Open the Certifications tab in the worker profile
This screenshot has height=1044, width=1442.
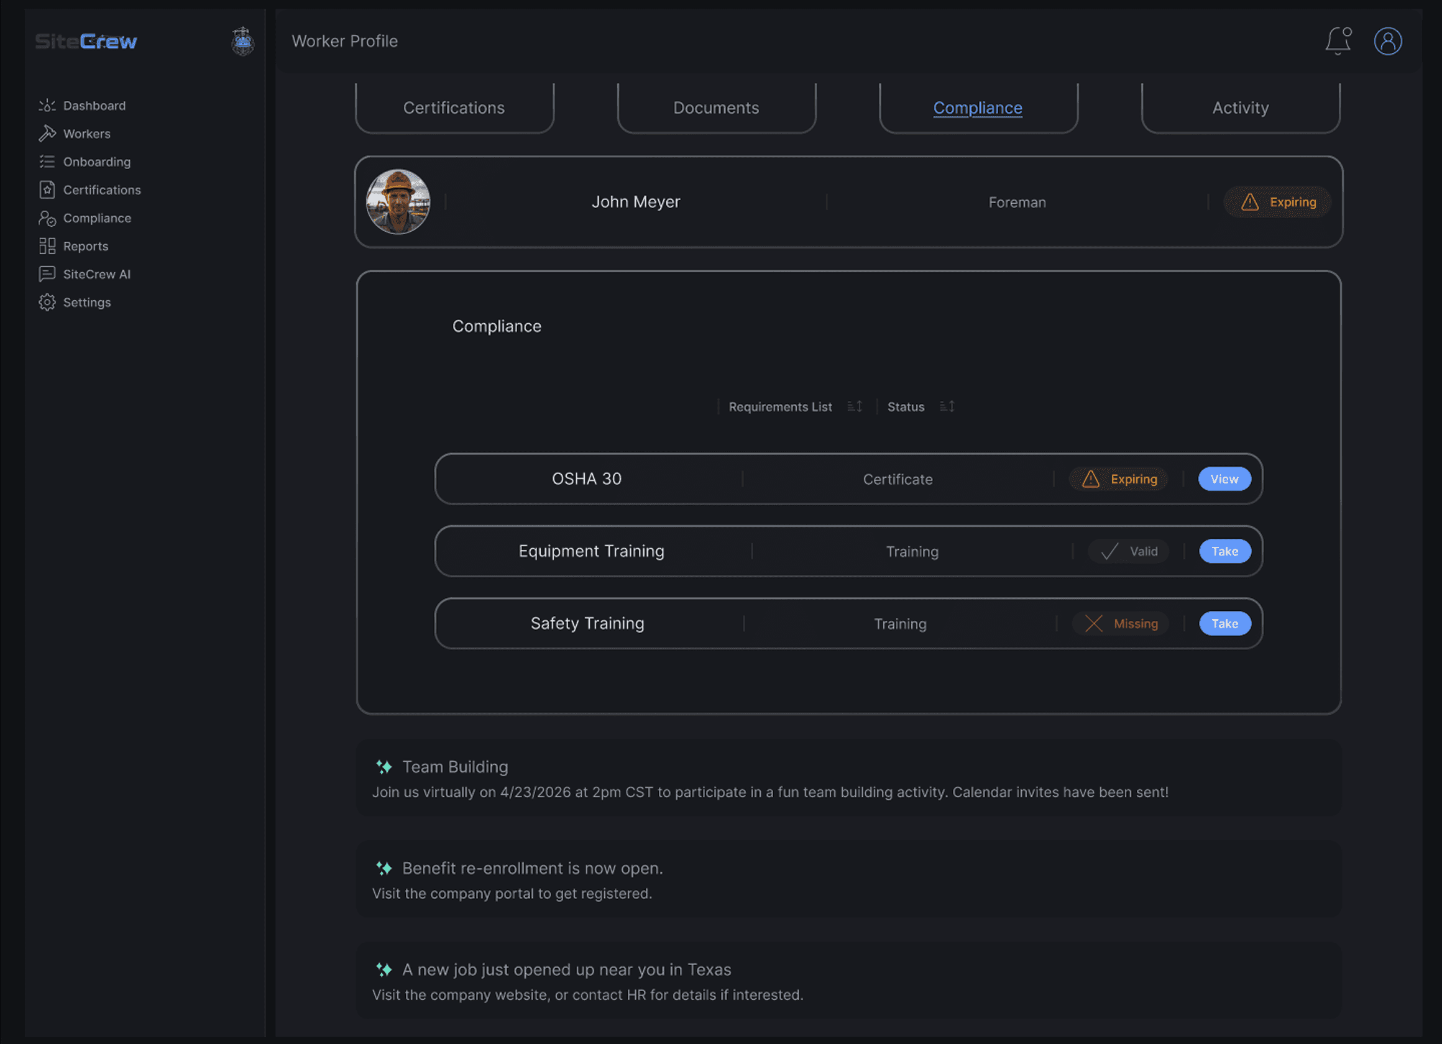pyautogui.click(x=454, y=108)
